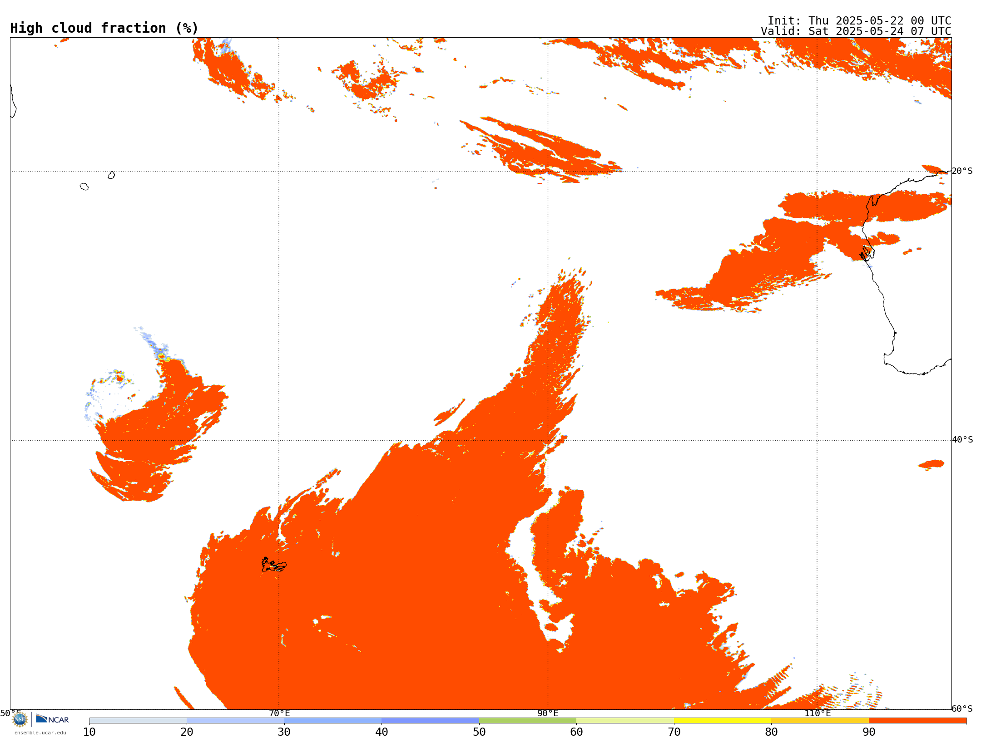Click the colorbar label '90'
981x738 pixels.
[869, 732]
